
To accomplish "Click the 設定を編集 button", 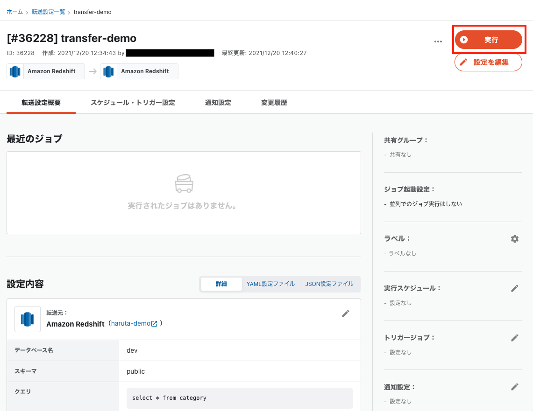I will (x=488, y=62).
